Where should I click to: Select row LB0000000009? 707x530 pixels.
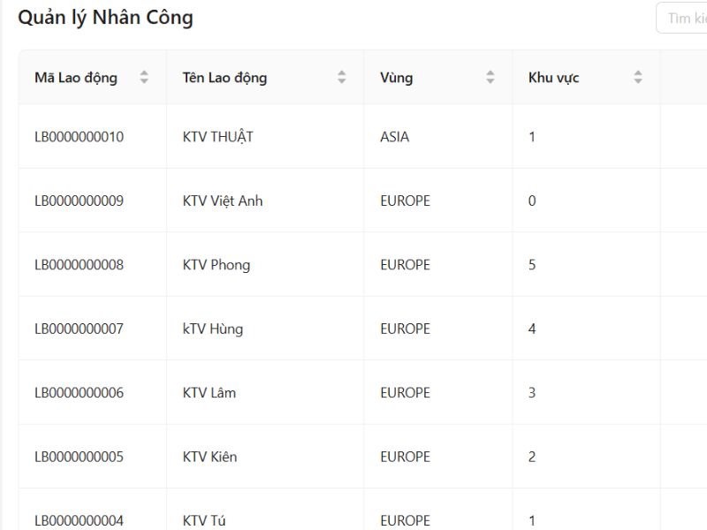coord(80,201)
